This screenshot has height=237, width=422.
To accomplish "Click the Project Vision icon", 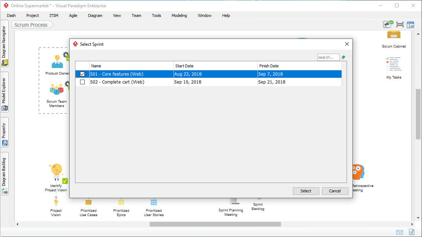I will (56, 202).
